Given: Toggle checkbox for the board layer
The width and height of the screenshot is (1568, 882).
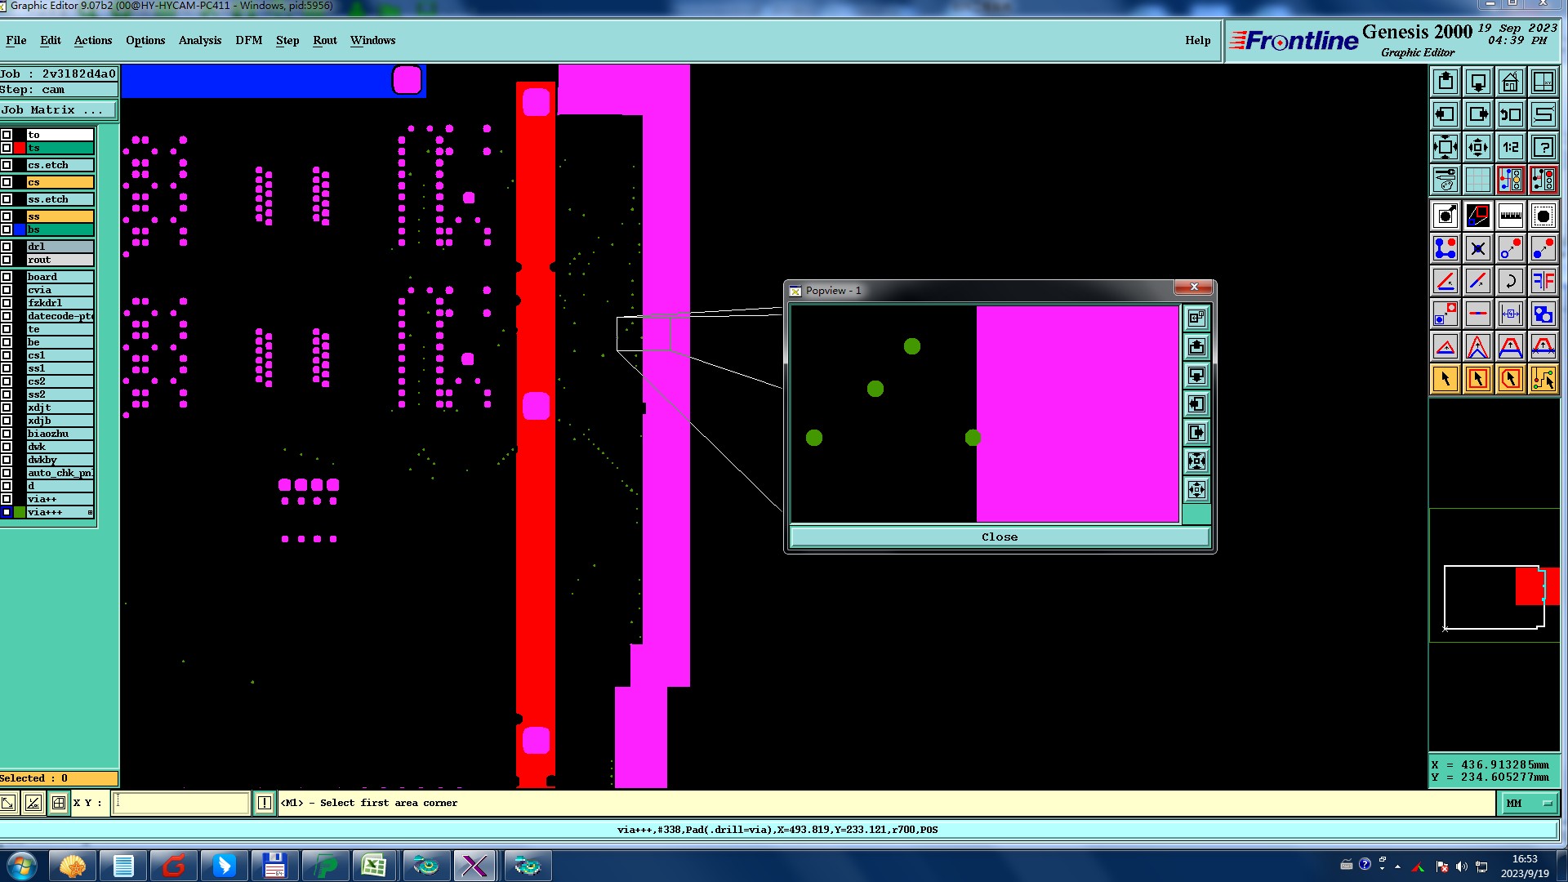Looking at the screenshot, I should 7,277.
